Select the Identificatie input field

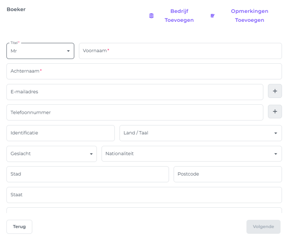[x=60, y=133]
